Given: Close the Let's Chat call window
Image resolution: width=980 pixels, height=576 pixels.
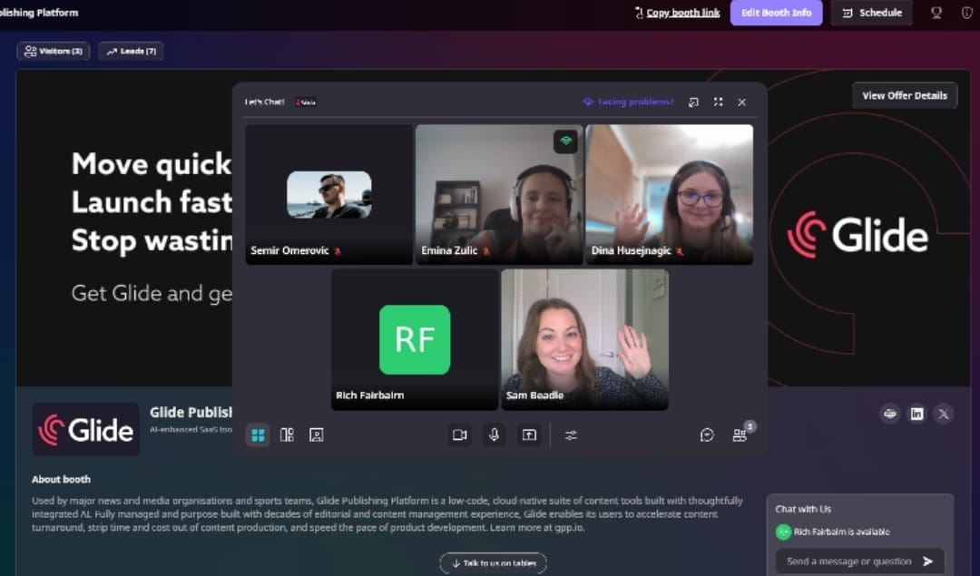Looking at the screenshot, I should click(x=742, y=102).
